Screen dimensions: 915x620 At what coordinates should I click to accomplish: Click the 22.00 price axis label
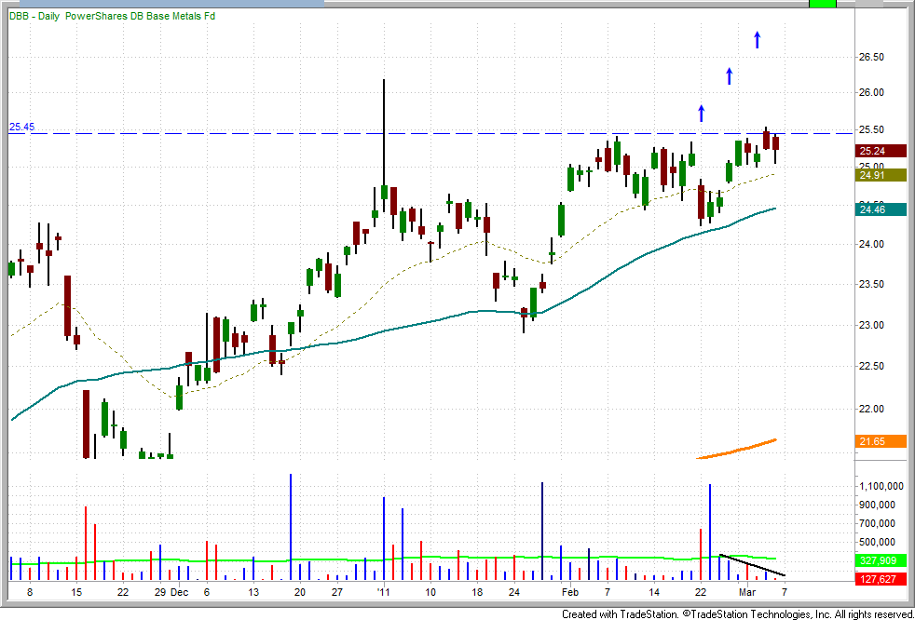click(874, 409)
